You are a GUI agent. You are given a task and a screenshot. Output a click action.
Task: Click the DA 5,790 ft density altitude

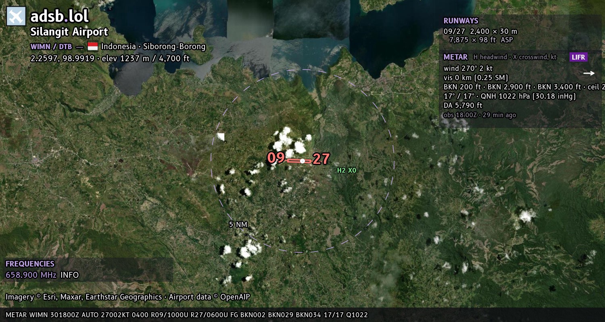[x=463, y=105]
